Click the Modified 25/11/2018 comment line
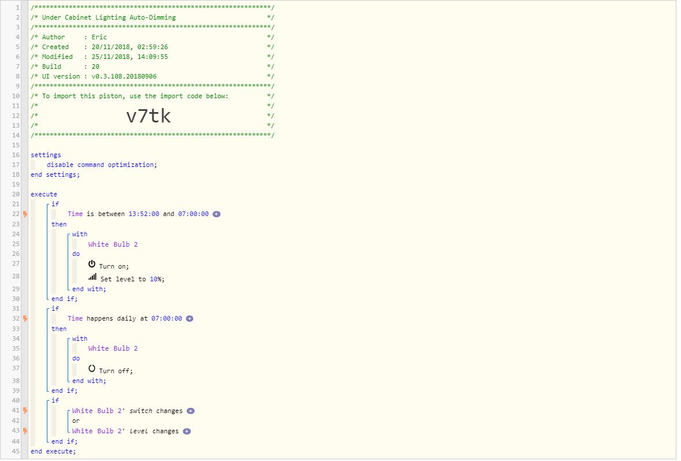This screenshot has width=681, height=461. [153, 57]
